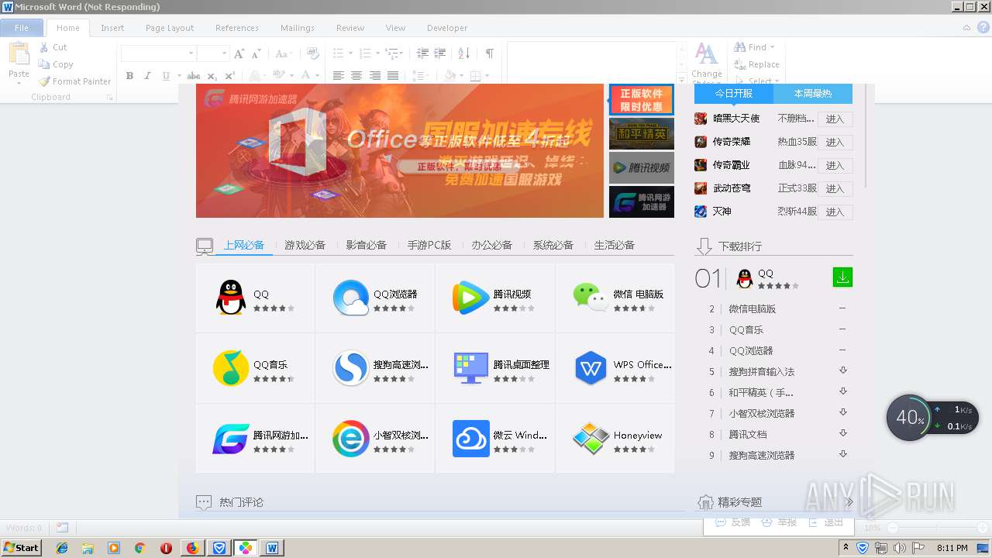Expand the Styles gallery More arrow
This screenshot has width=992, height=558.
click(682, 79)
